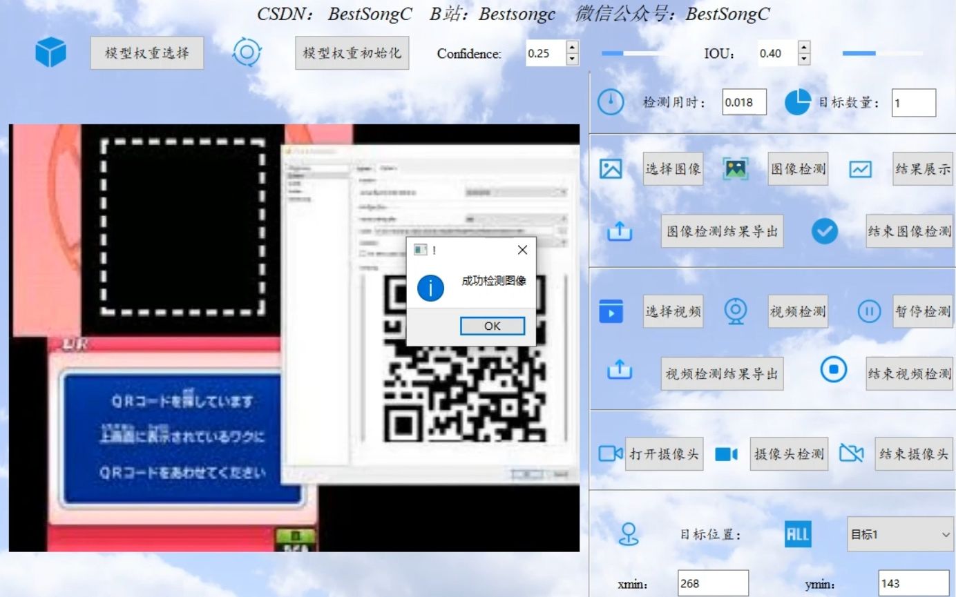The height and width of the screenshot is (597, 956).
Task: Click the pie chart icon beside 目标数量
Action: tap(798, 103)
